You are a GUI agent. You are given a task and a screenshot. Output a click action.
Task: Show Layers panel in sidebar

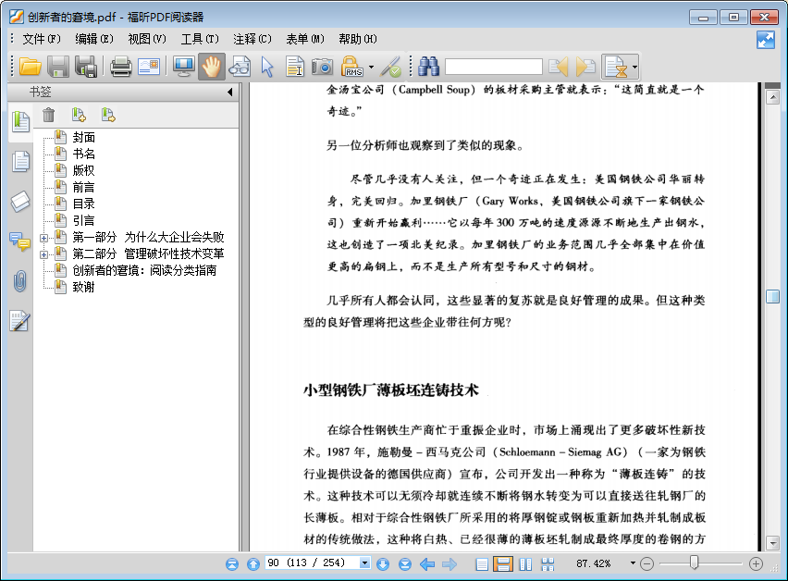pyautogui.click(x=20, y=202)
